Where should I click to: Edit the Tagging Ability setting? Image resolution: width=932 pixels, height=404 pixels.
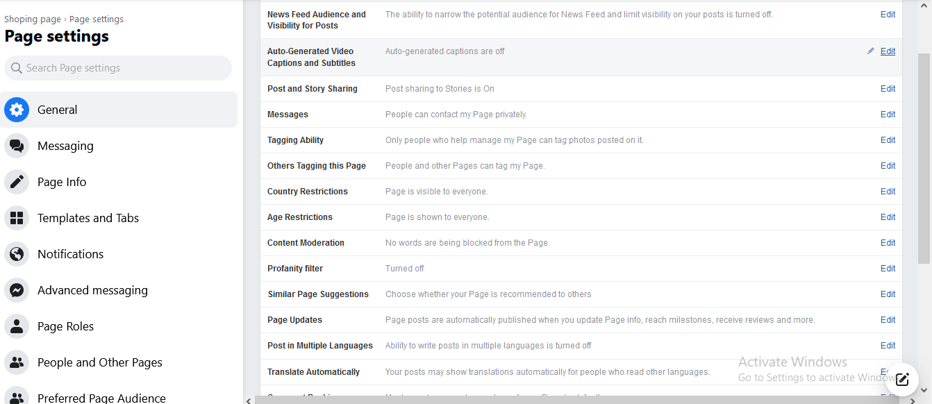click(888, 140)
